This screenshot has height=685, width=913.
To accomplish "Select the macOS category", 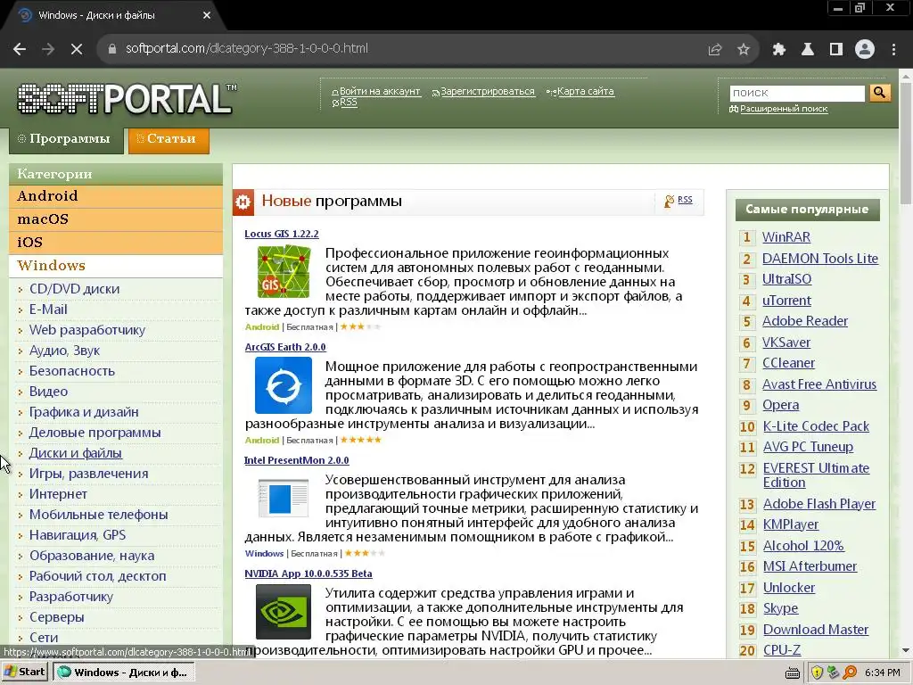I will [116, 219].
